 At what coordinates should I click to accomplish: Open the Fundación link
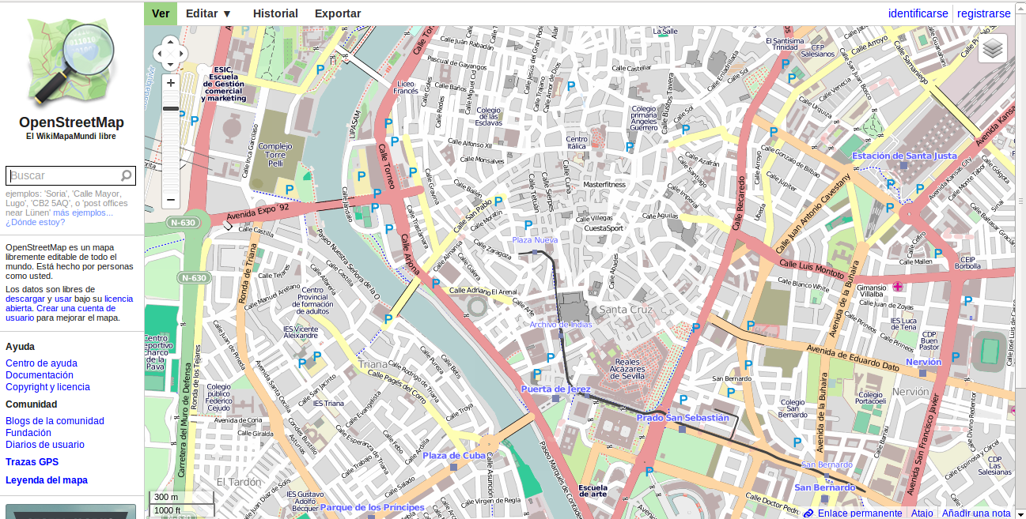pos(28,433)
